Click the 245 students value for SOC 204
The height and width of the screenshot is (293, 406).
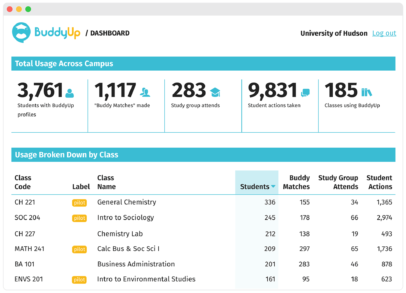point(270,218)
